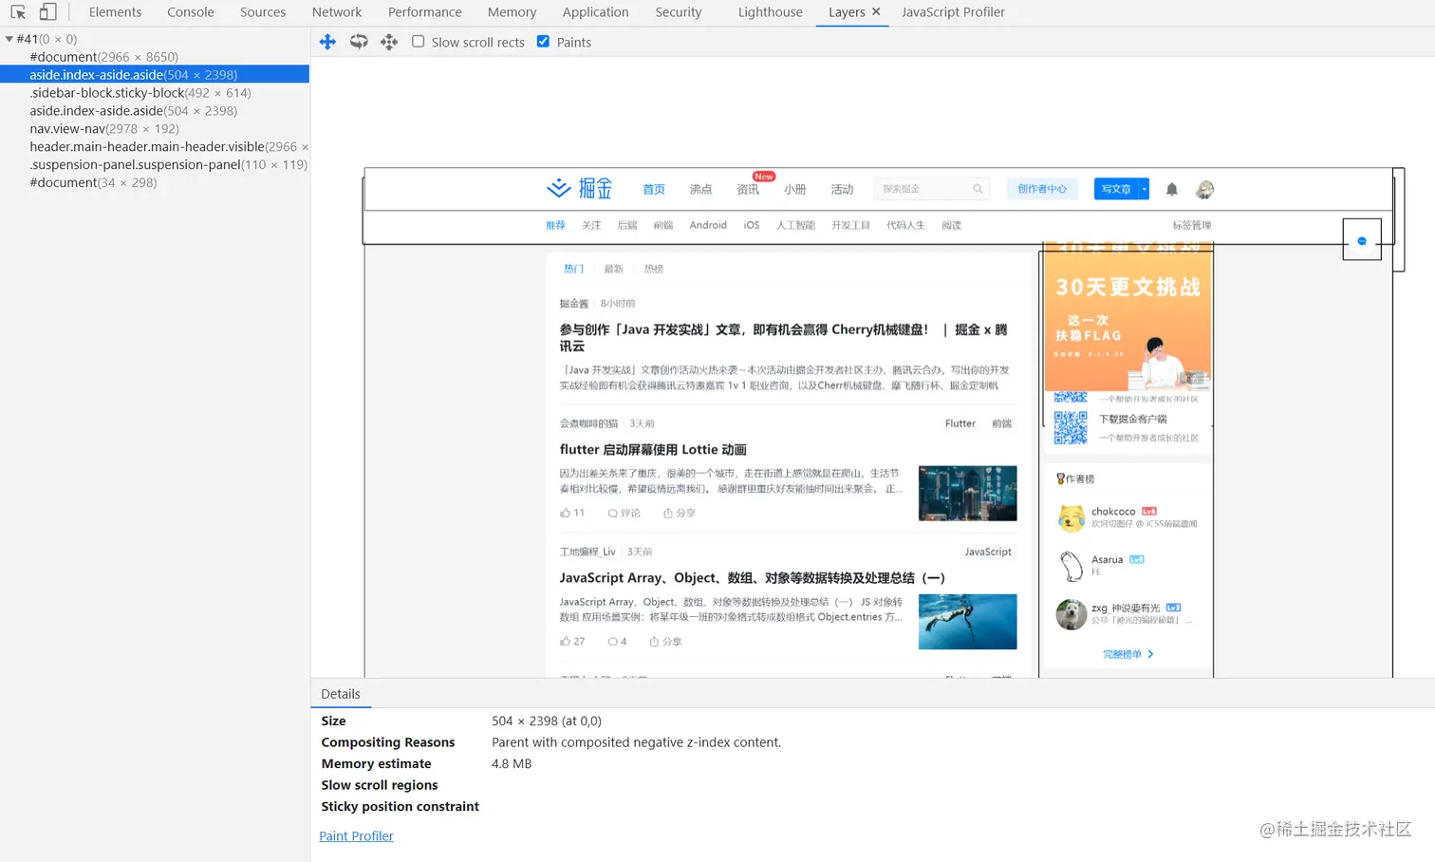Click the search input in page preview
1435x862 pixels.
[x=931, y=189]
